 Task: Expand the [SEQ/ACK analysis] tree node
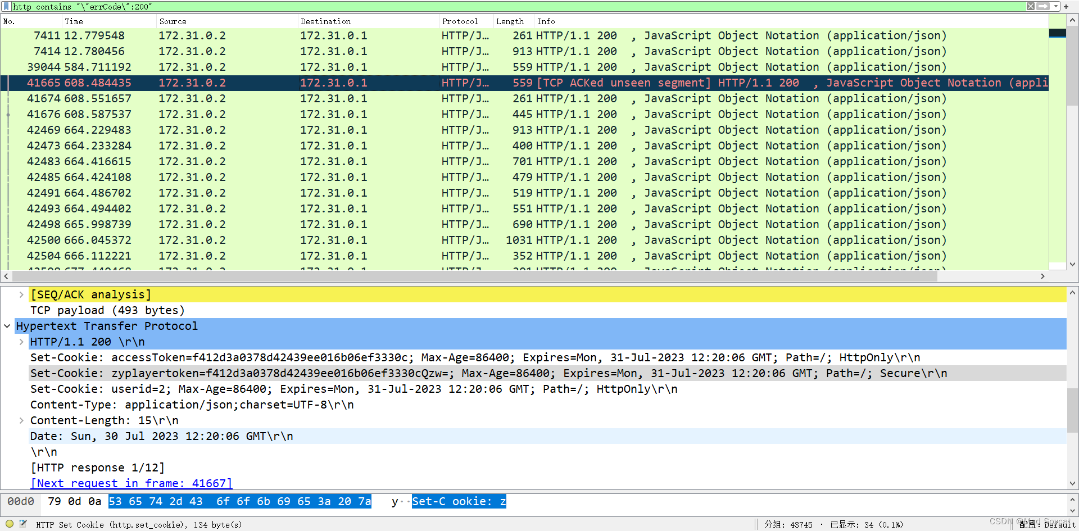pyautogui.click(x=21, y=294)
